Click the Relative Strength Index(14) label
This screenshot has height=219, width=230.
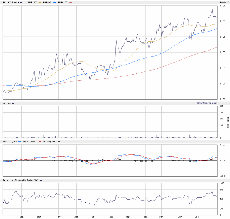coord(20,180)
